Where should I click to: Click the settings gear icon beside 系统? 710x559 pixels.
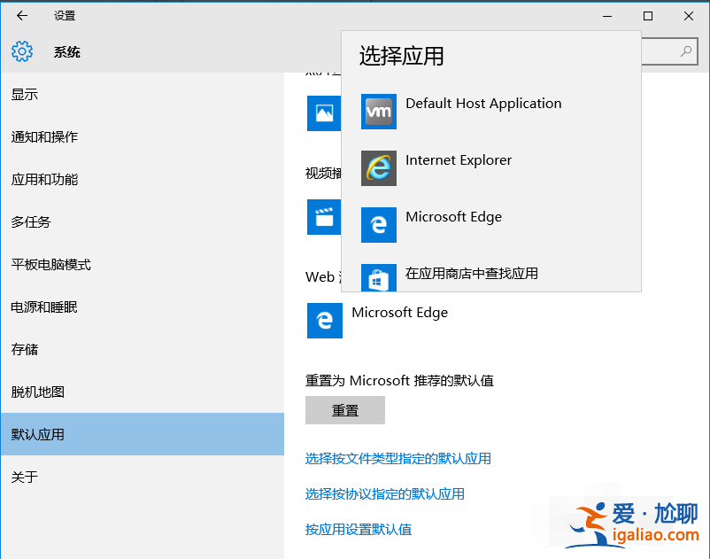tap(21, 51)
